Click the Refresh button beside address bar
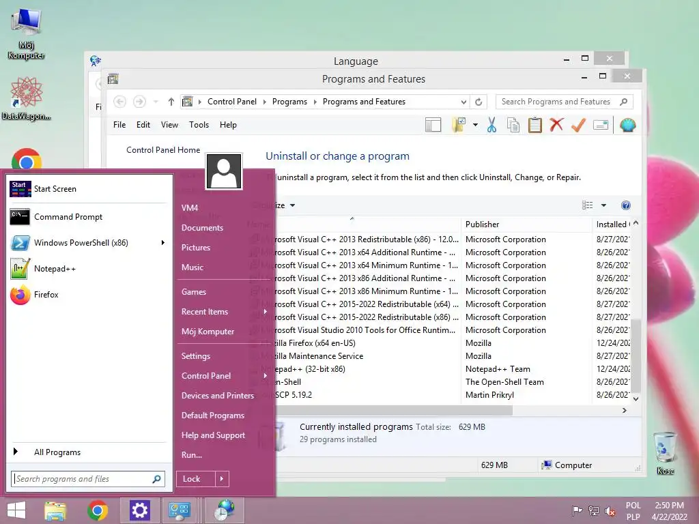699x524 pixels. [479, 102]
